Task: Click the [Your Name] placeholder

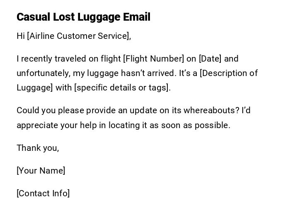Action: 41,171
